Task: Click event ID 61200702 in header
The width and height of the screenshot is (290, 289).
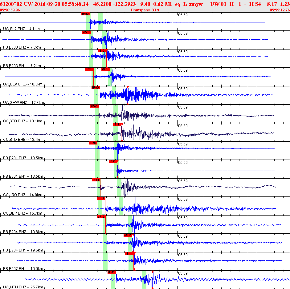Action: (11, 4)
